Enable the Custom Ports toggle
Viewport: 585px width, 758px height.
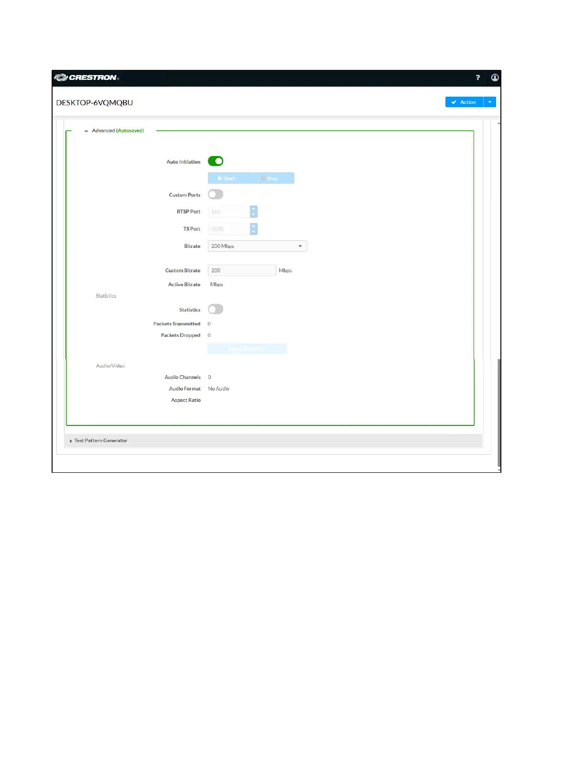216,194
